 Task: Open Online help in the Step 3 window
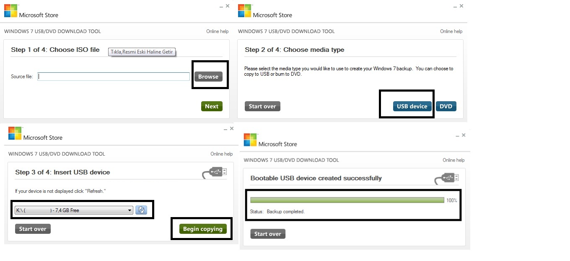222,154
